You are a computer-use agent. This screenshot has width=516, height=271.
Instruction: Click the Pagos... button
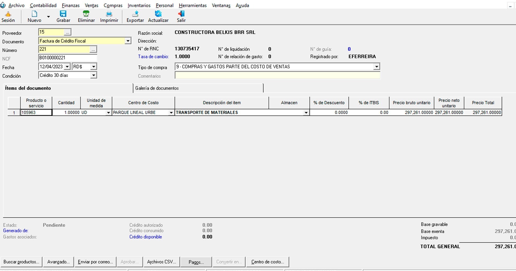pyautogui.click(x=196, y=262)
